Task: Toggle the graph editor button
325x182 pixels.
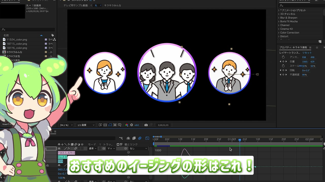Action: 147,138
